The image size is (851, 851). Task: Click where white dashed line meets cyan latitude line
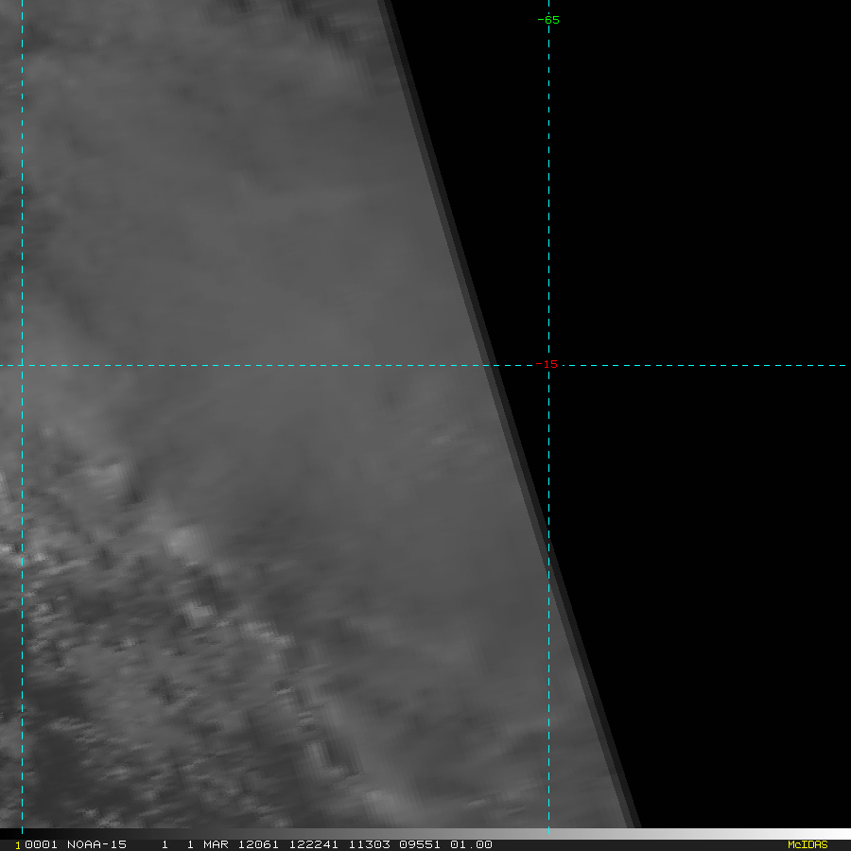tap(22, 365)
